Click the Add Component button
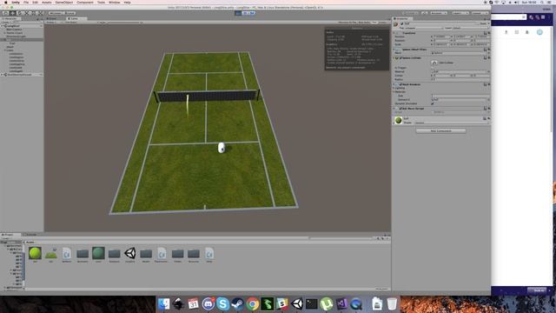 point(440,131)
